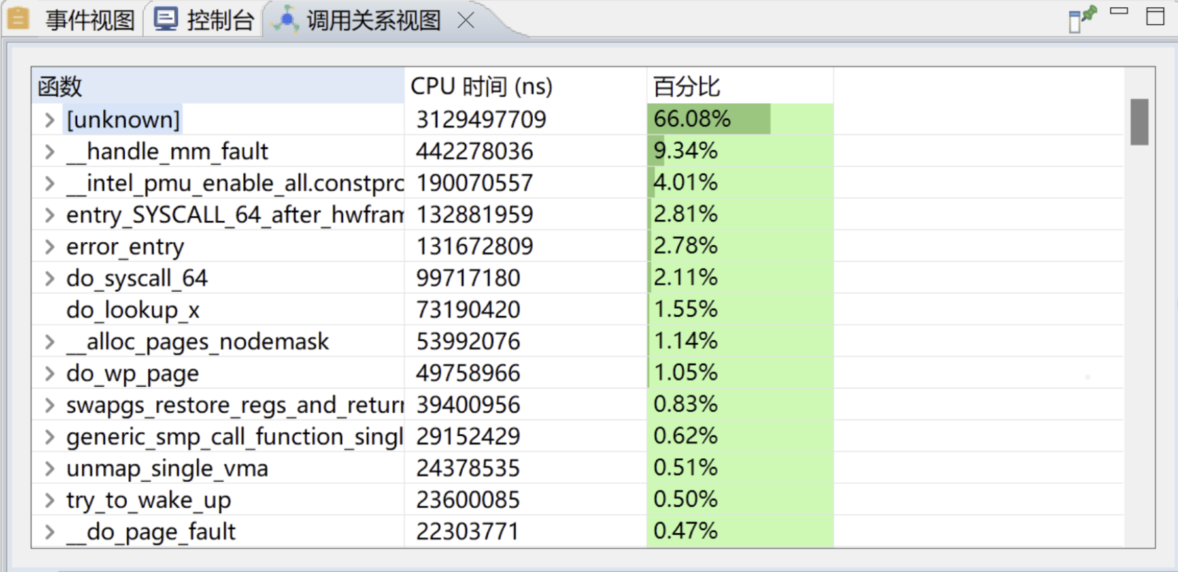Click CPU time value 442278036
The image size is (1178, 572).
pos(475,151)
